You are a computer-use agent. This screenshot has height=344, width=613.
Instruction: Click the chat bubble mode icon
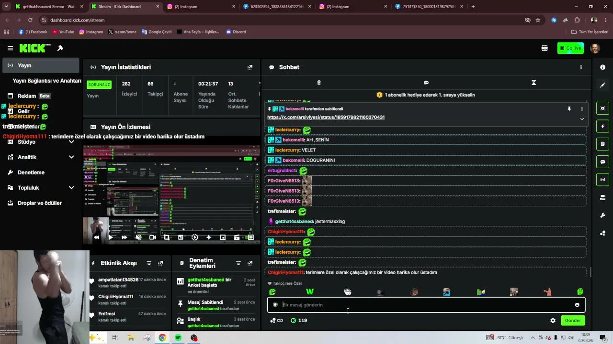[x=426, y=83]
